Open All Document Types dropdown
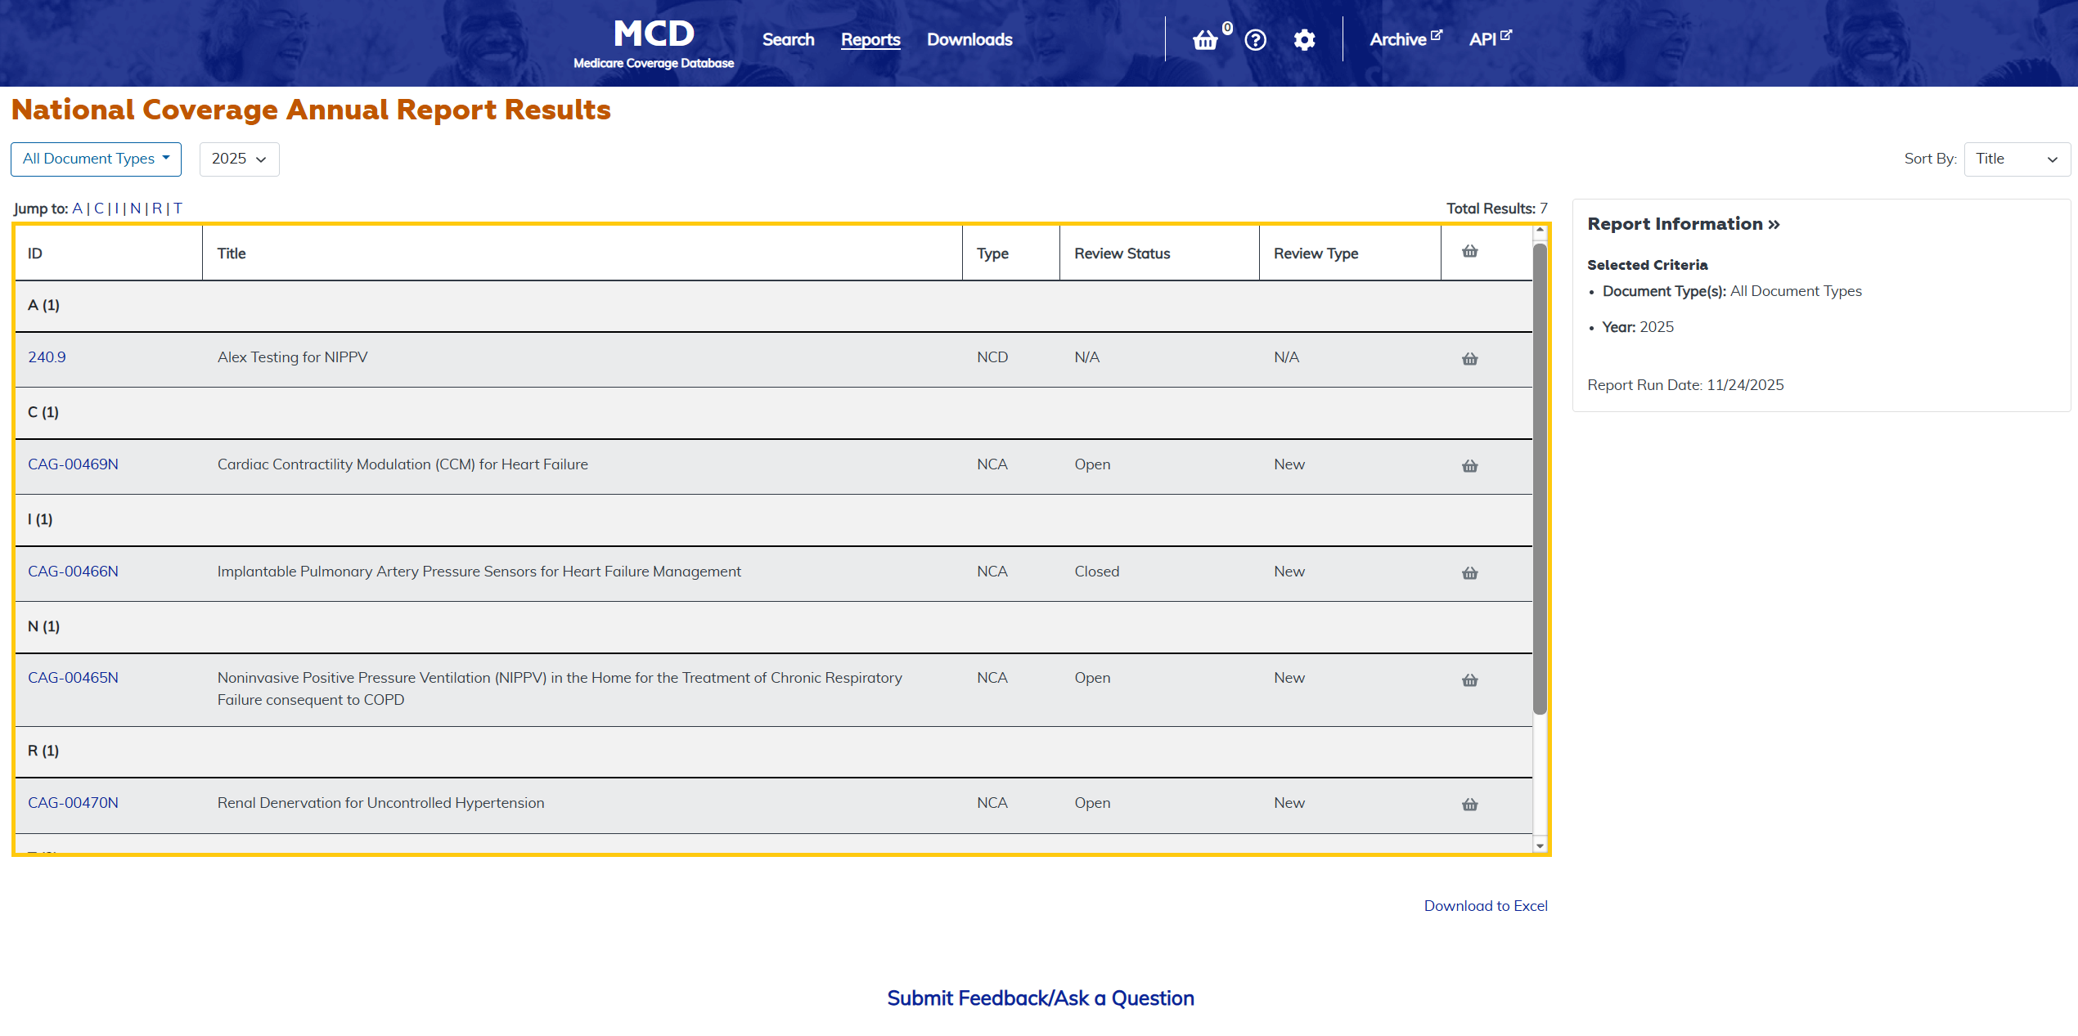The image size is (2078, 1036). click(96, 159)
